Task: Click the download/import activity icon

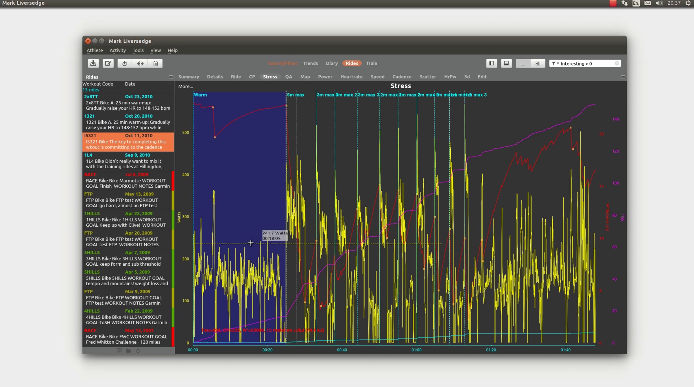Action: (x=93, y=63)
